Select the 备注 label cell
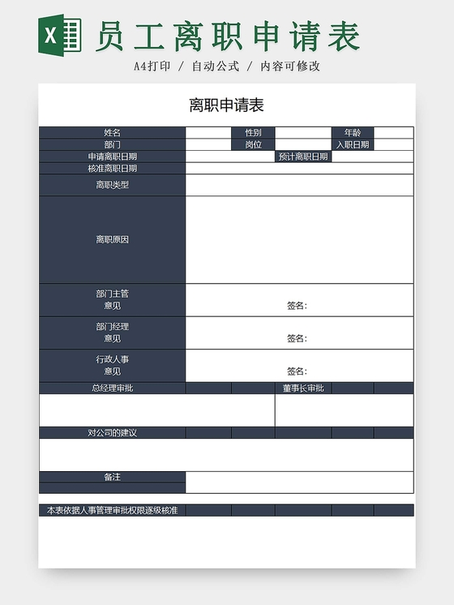Image resolution: width=454 pixels, height=605 pixels. (112, 478)
